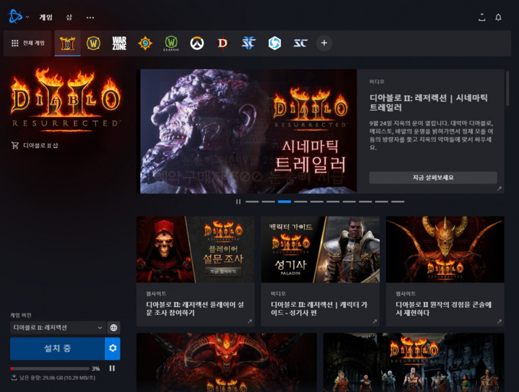Image resolution: width=519 pixels, height=392 pixels.
Task: Open the region globe selector
Action: [114, 328]
